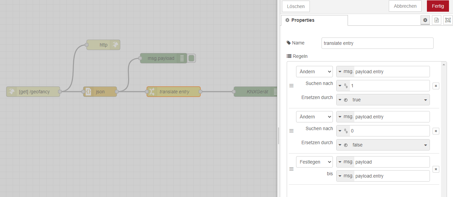
Task: Open the Festlegen action dropdown
Action: (314, 162)
